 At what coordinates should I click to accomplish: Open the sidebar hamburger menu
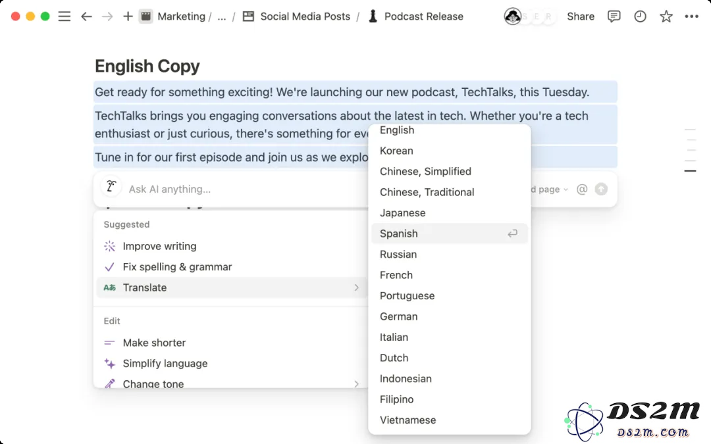point(65,16)
